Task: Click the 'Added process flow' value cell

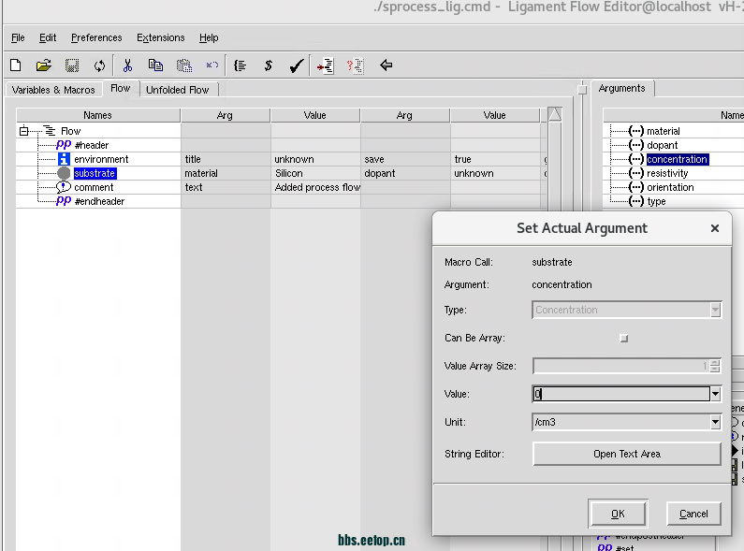Action: (x=315, y=187)
